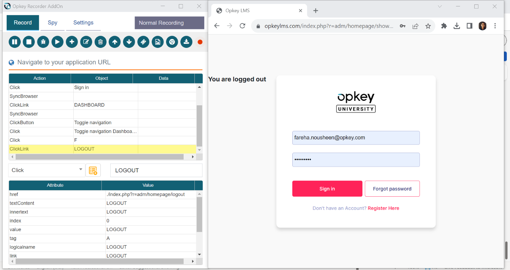Click the password input field
Viewport: 510px width, 270px height.
(x=356, y=160)
